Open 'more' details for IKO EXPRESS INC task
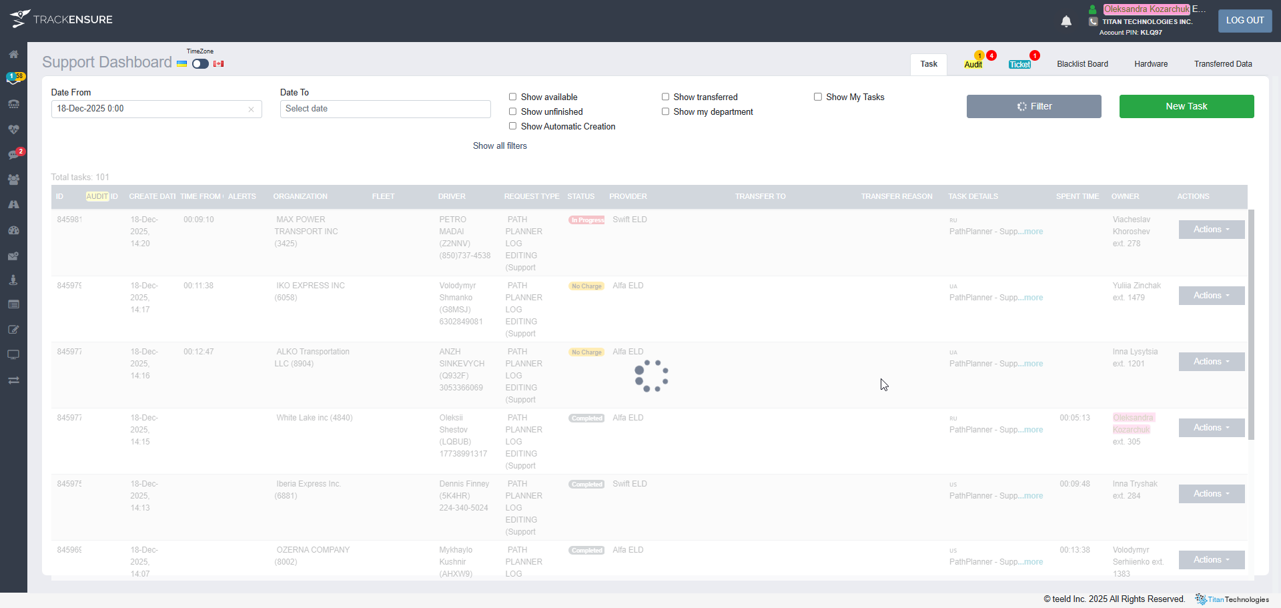 coord(1033,298)
